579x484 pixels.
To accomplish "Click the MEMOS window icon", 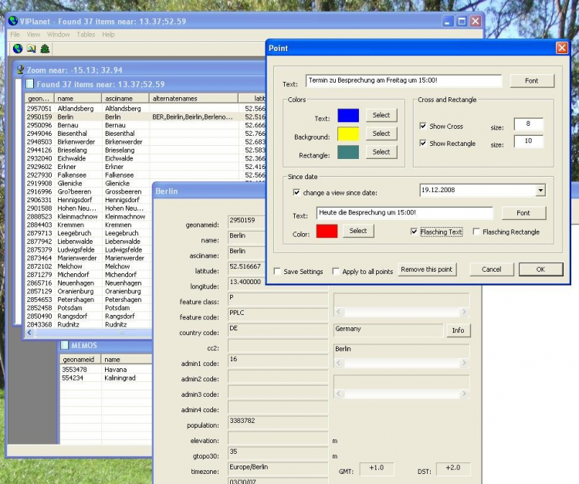I will [x=65, y=345].
